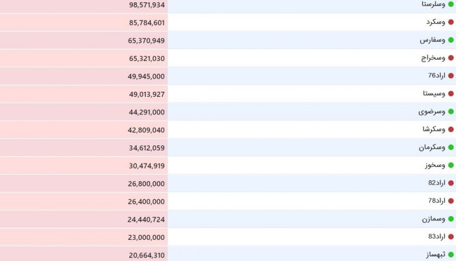Click the red status dot next to وسخراج
Image resolution: width=456 pixels, height=261 pixels.
point(451,58)
